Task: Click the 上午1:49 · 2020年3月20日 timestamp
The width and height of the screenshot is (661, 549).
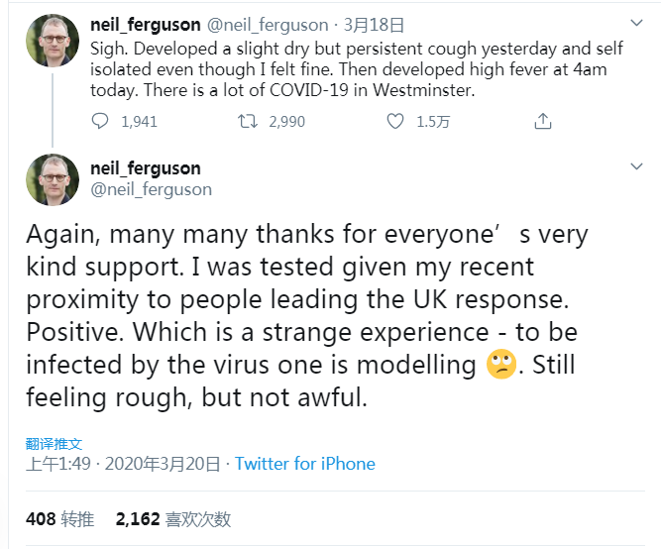Action: pyautogui.click(x=125, y=464)
